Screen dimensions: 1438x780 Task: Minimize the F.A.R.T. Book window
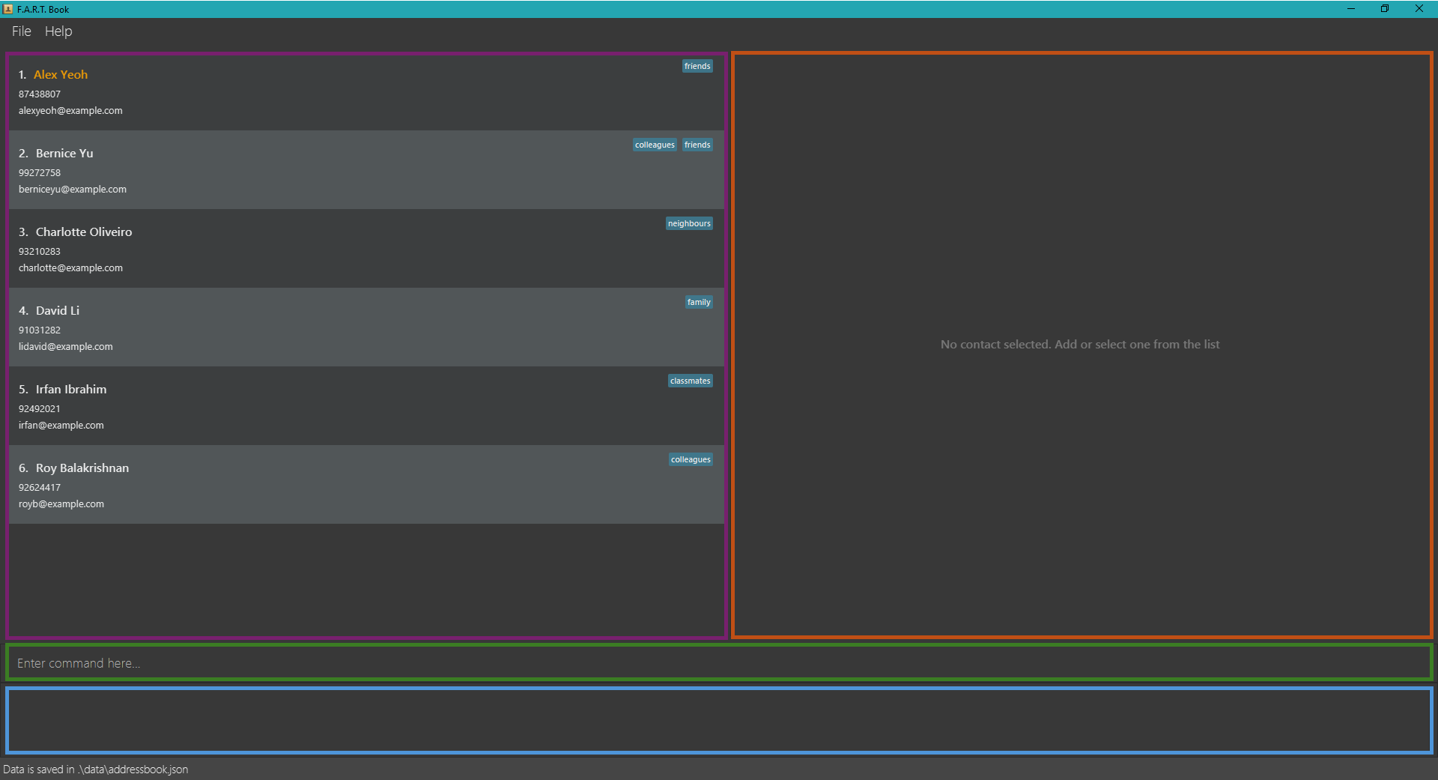(1351, 9)
